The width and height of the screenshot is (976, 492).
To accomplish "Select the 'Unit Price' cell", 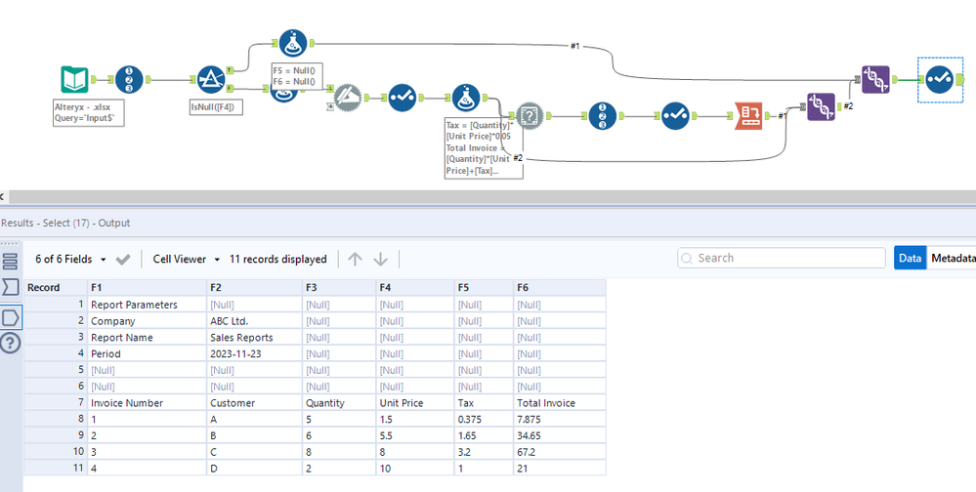I will [x=415, y=403].
